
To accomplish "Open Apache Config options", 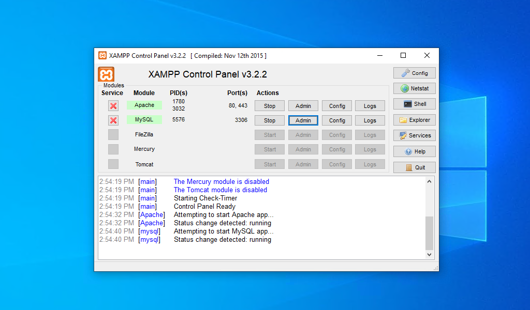I will point(337,106).
